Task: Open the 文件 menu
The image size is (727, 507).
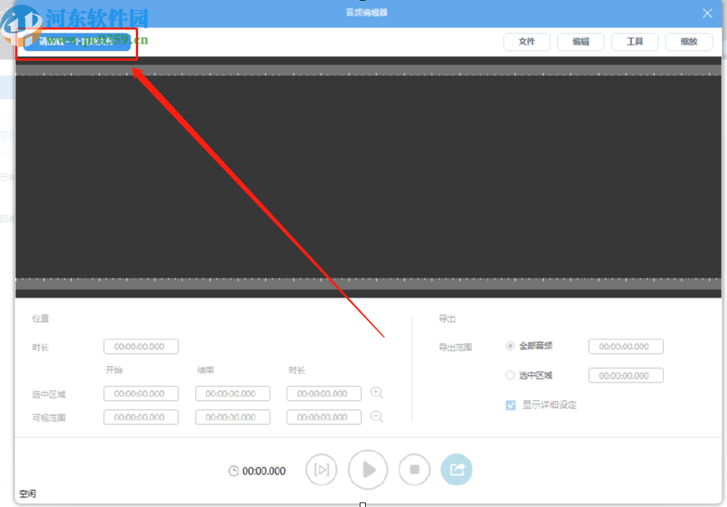Action: coord(527,42)
